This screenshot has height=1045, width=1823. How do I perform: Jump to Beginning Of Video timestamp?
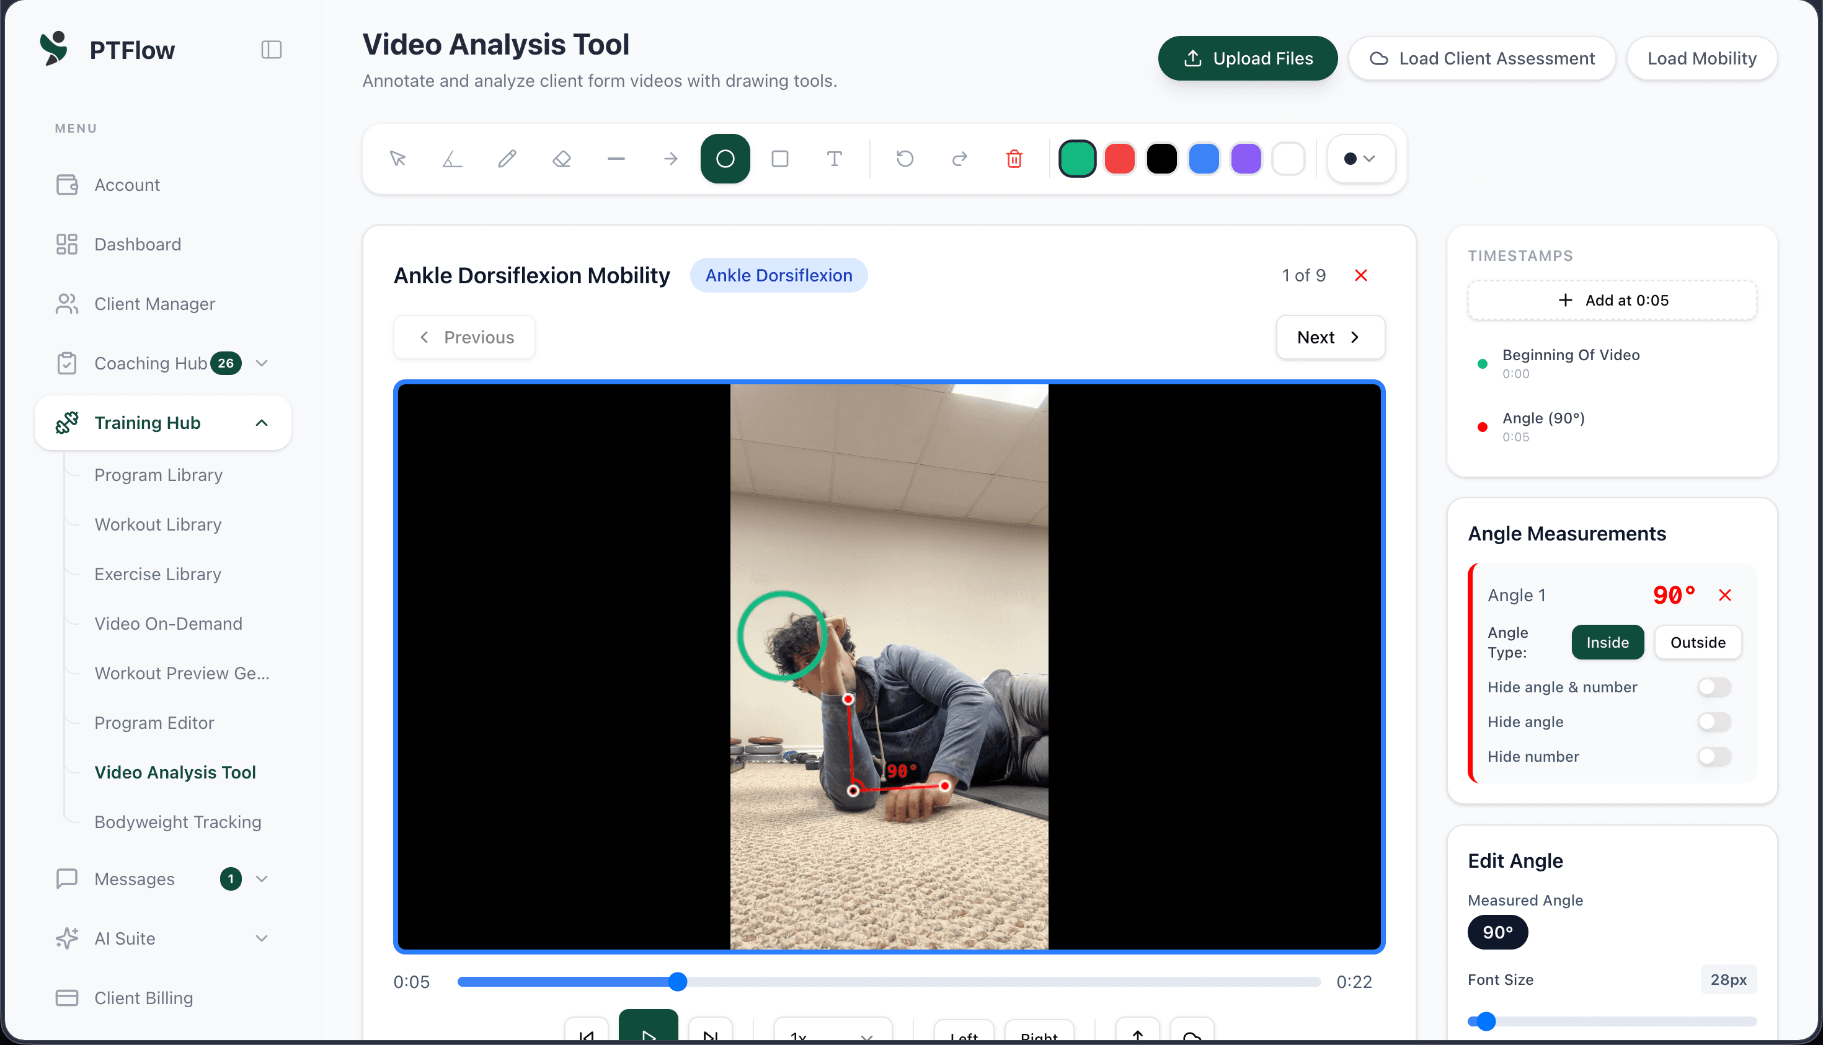[x=1612, y=363]
